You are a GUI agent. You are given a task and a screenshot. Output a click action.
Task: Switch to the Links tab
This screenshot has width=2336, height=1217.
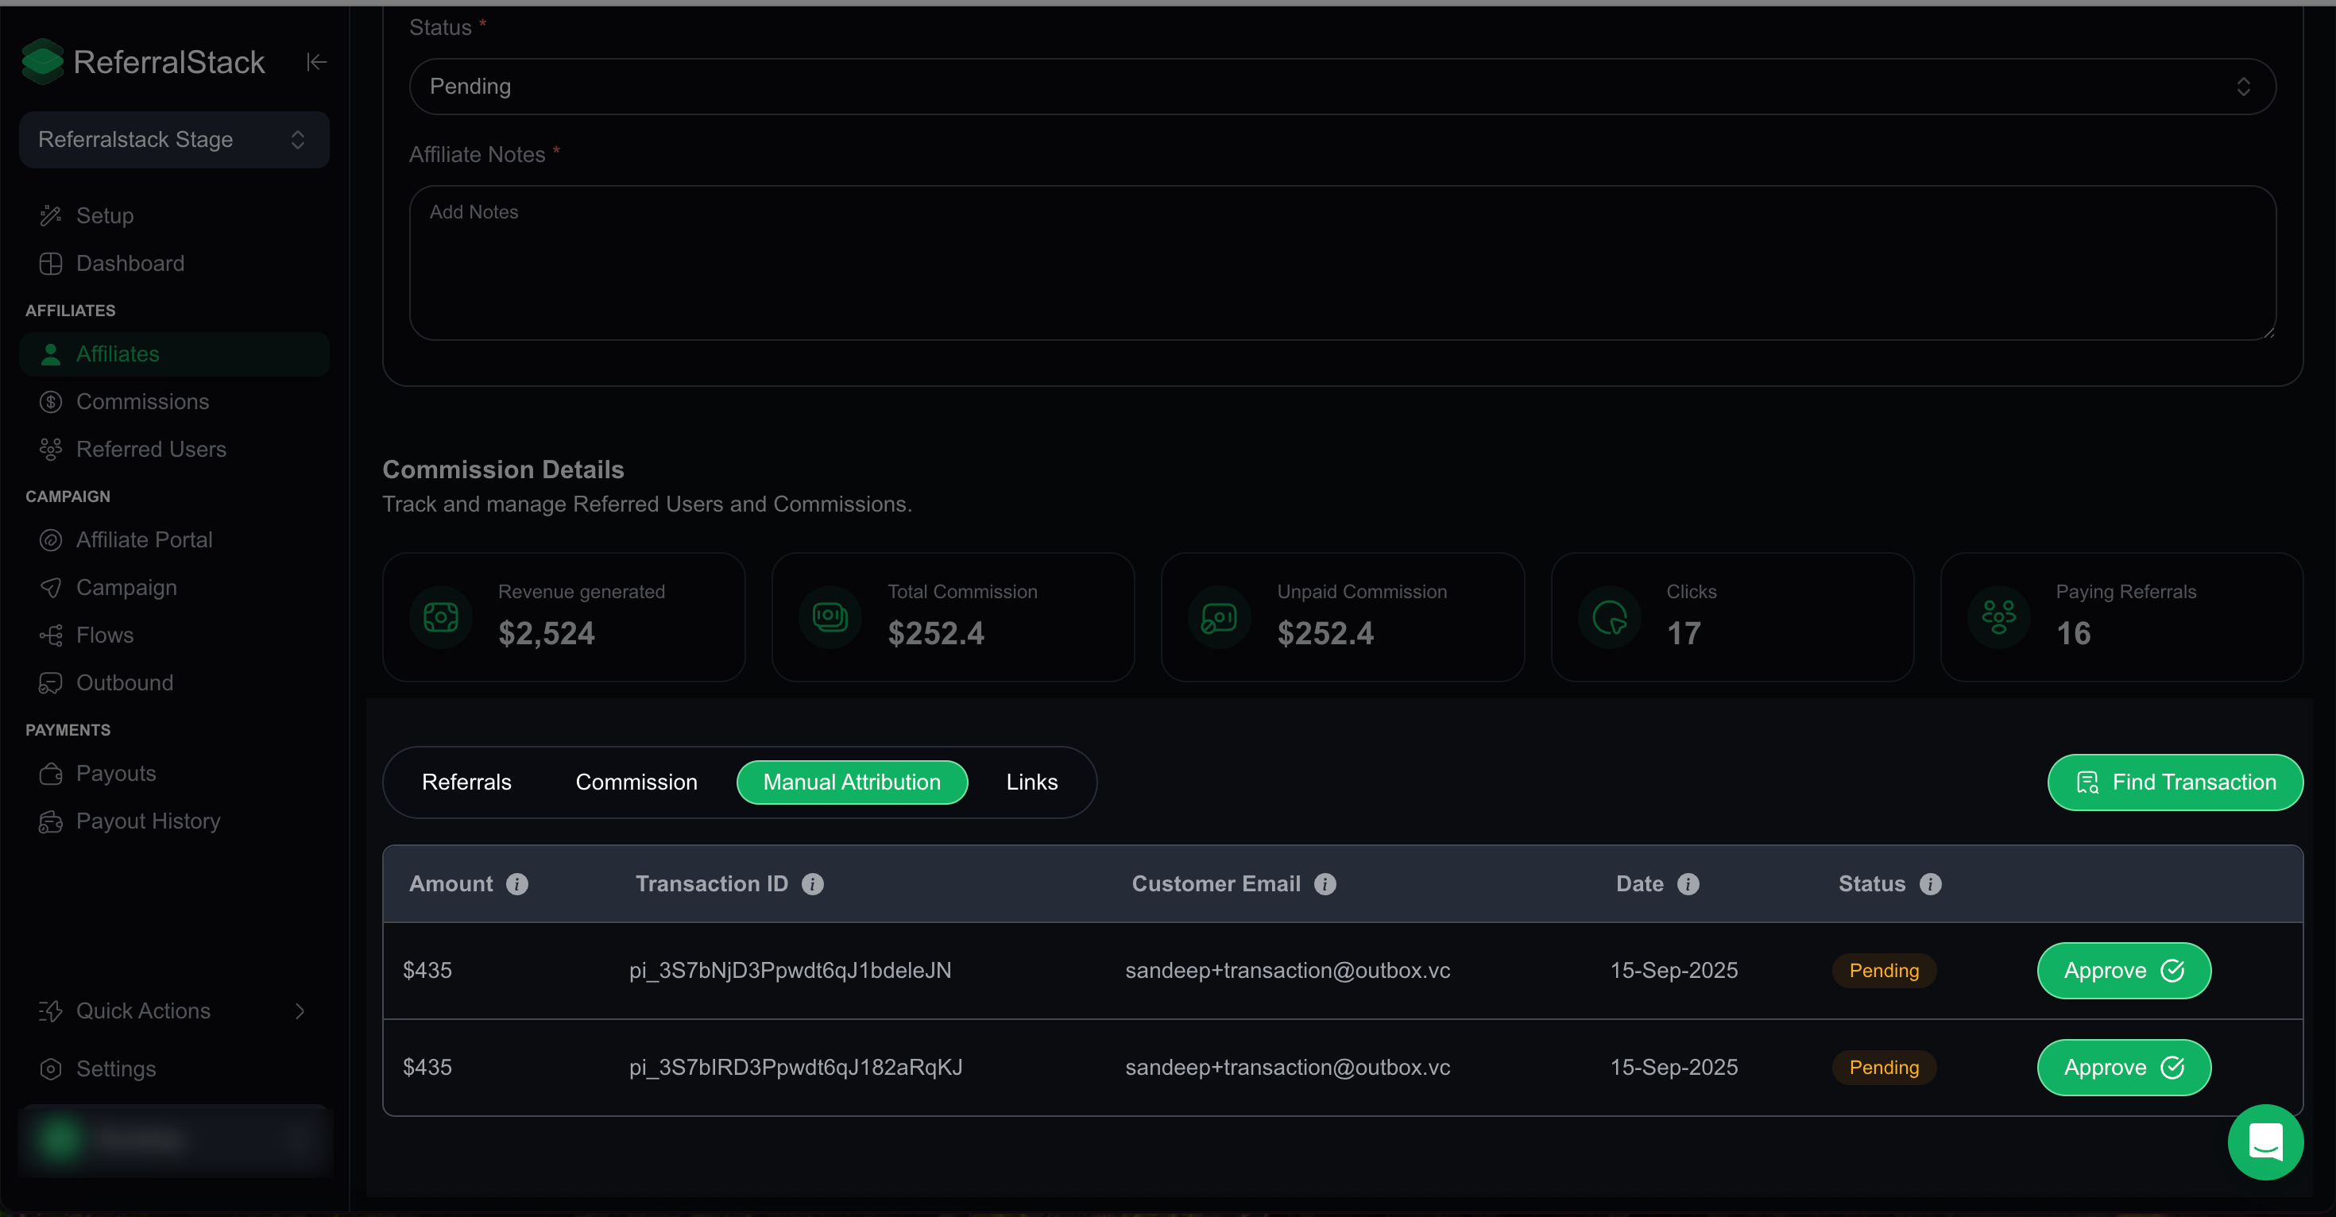click(x=1032, y=782)
